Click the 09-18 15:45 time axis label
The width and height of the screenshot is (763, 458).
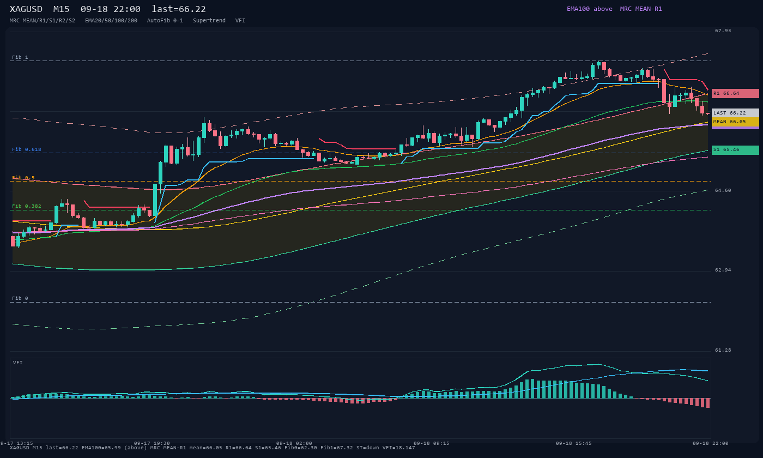pos(574,443)
